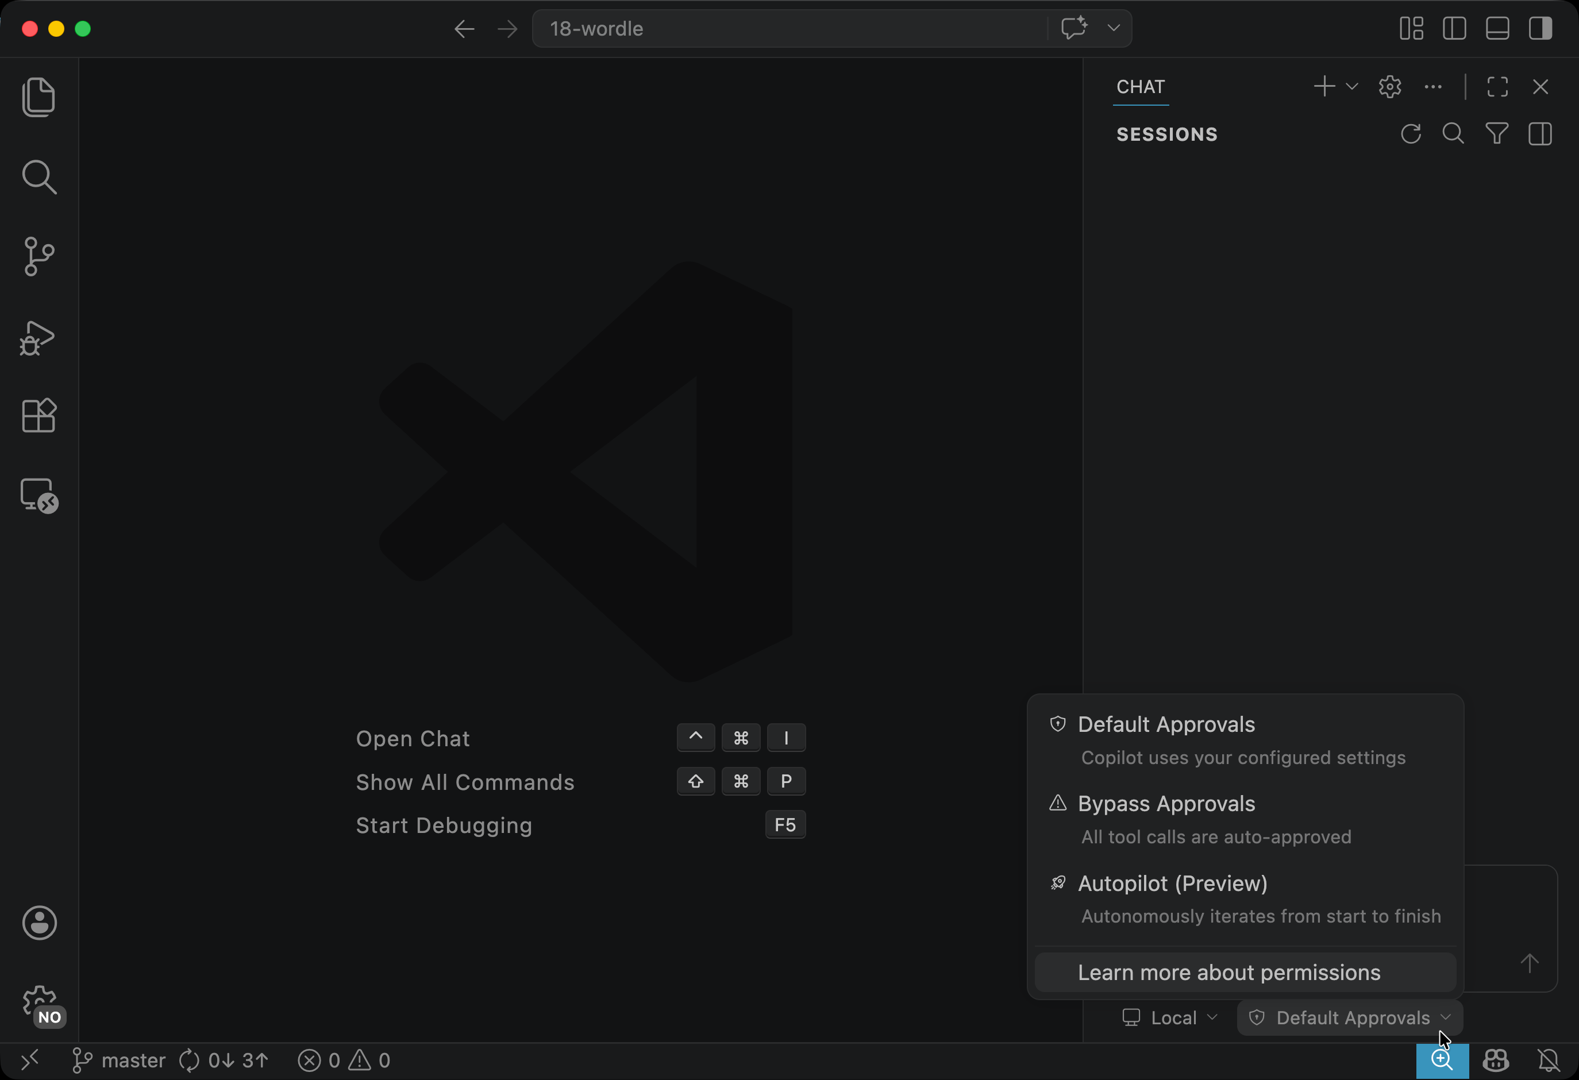This screenshot has height=1080, width=1579.
Task: Go forward with the right arrow
Action: point(507,29)
